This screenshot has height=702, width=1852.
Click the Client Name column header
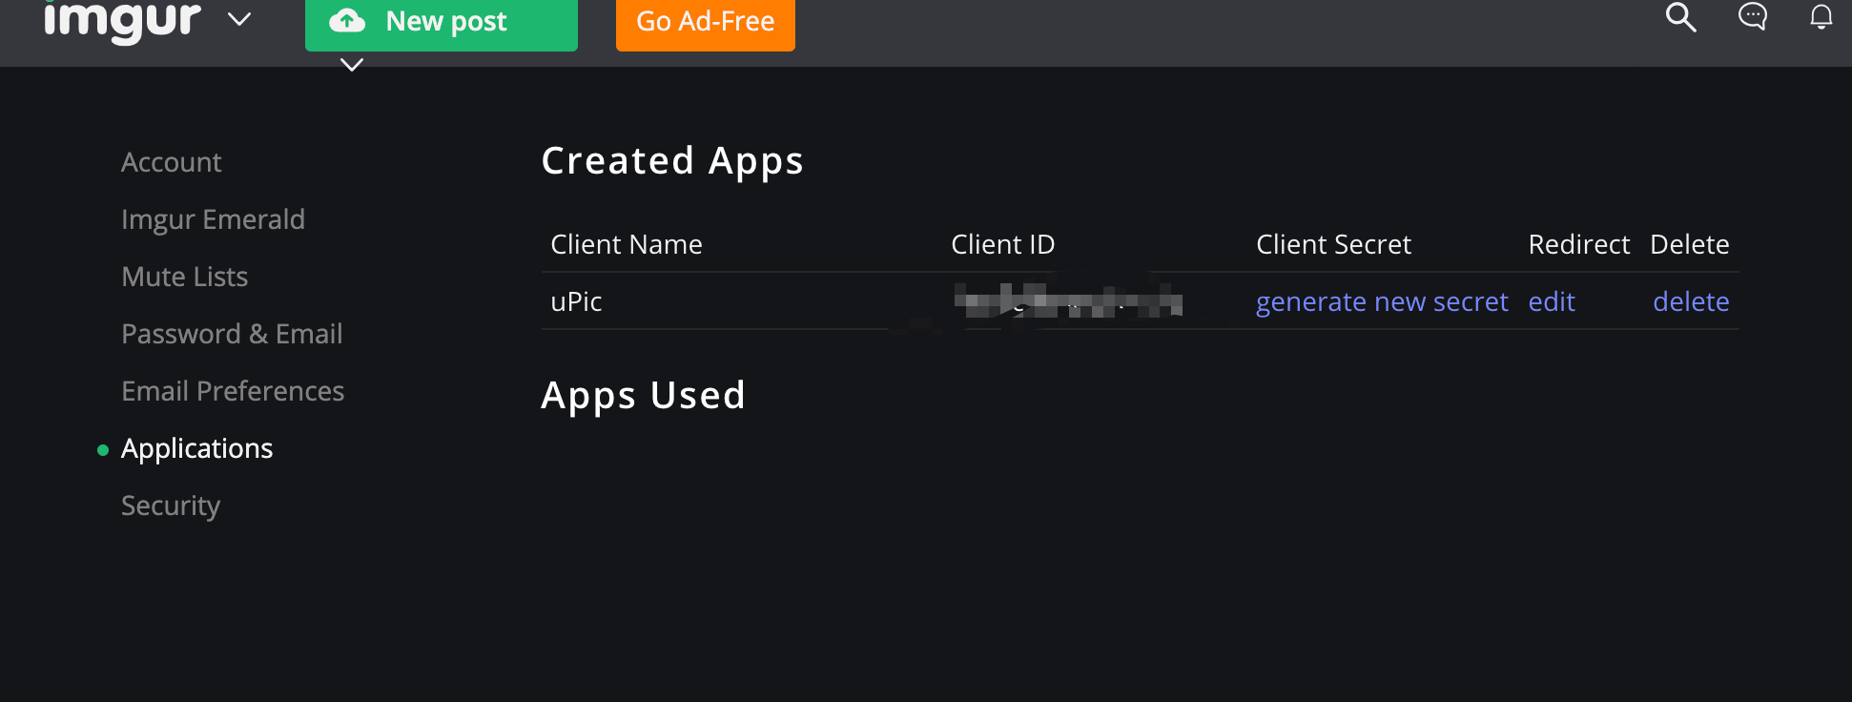[627, 244]
